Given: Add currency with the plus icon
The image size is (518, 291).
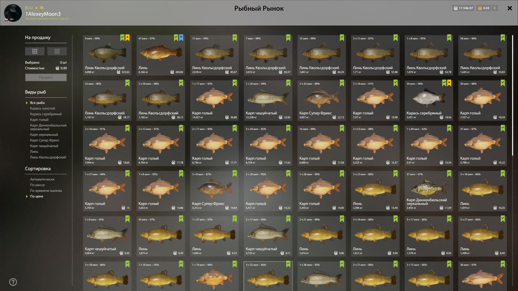Looking at the screenshot, I should pyautogui.click(x=495, y=8).
